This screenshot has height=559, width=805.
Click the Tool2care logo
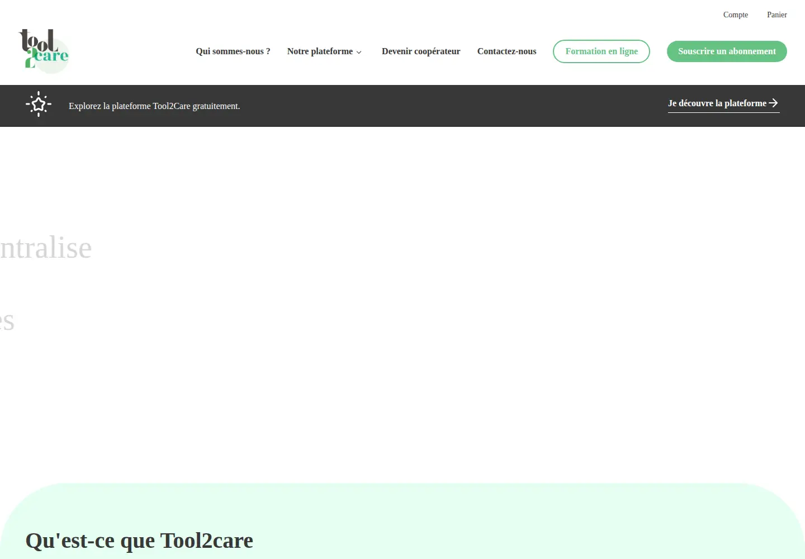click(x=44, y=51)
